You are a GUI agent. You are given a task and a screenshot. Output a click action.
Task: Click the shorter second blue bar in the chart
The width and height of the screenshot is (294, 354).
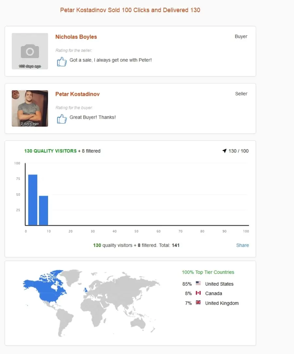coord(43,210)
